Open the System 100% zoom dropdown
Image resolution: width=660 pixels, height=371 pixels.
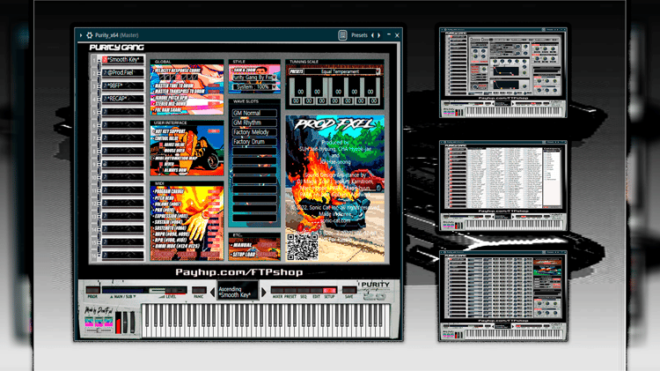point(254,87)
